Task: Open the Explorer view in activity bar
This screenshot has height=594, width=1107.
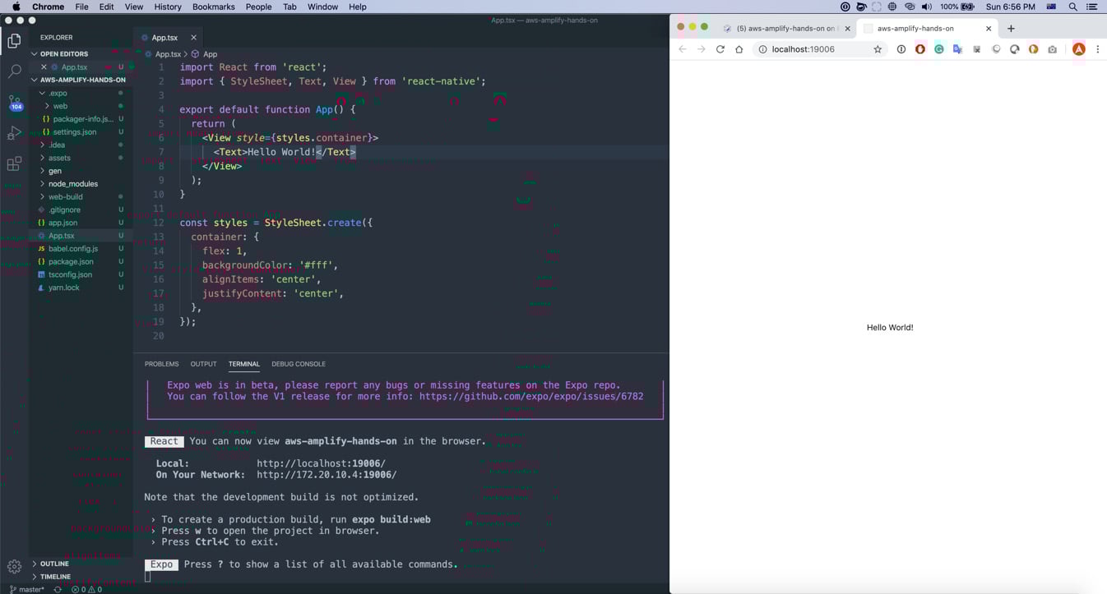Action: (14, 40)
